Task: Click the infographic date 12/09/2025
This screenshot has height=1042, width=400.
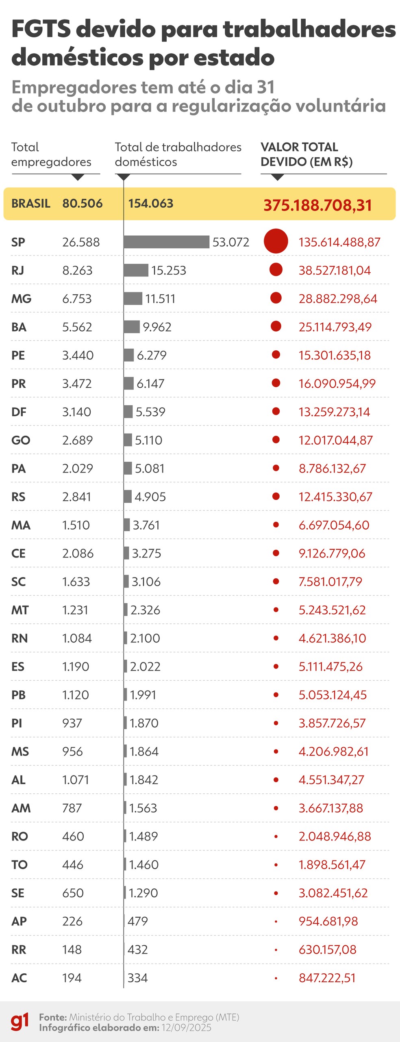Action: click(186, 1028)
